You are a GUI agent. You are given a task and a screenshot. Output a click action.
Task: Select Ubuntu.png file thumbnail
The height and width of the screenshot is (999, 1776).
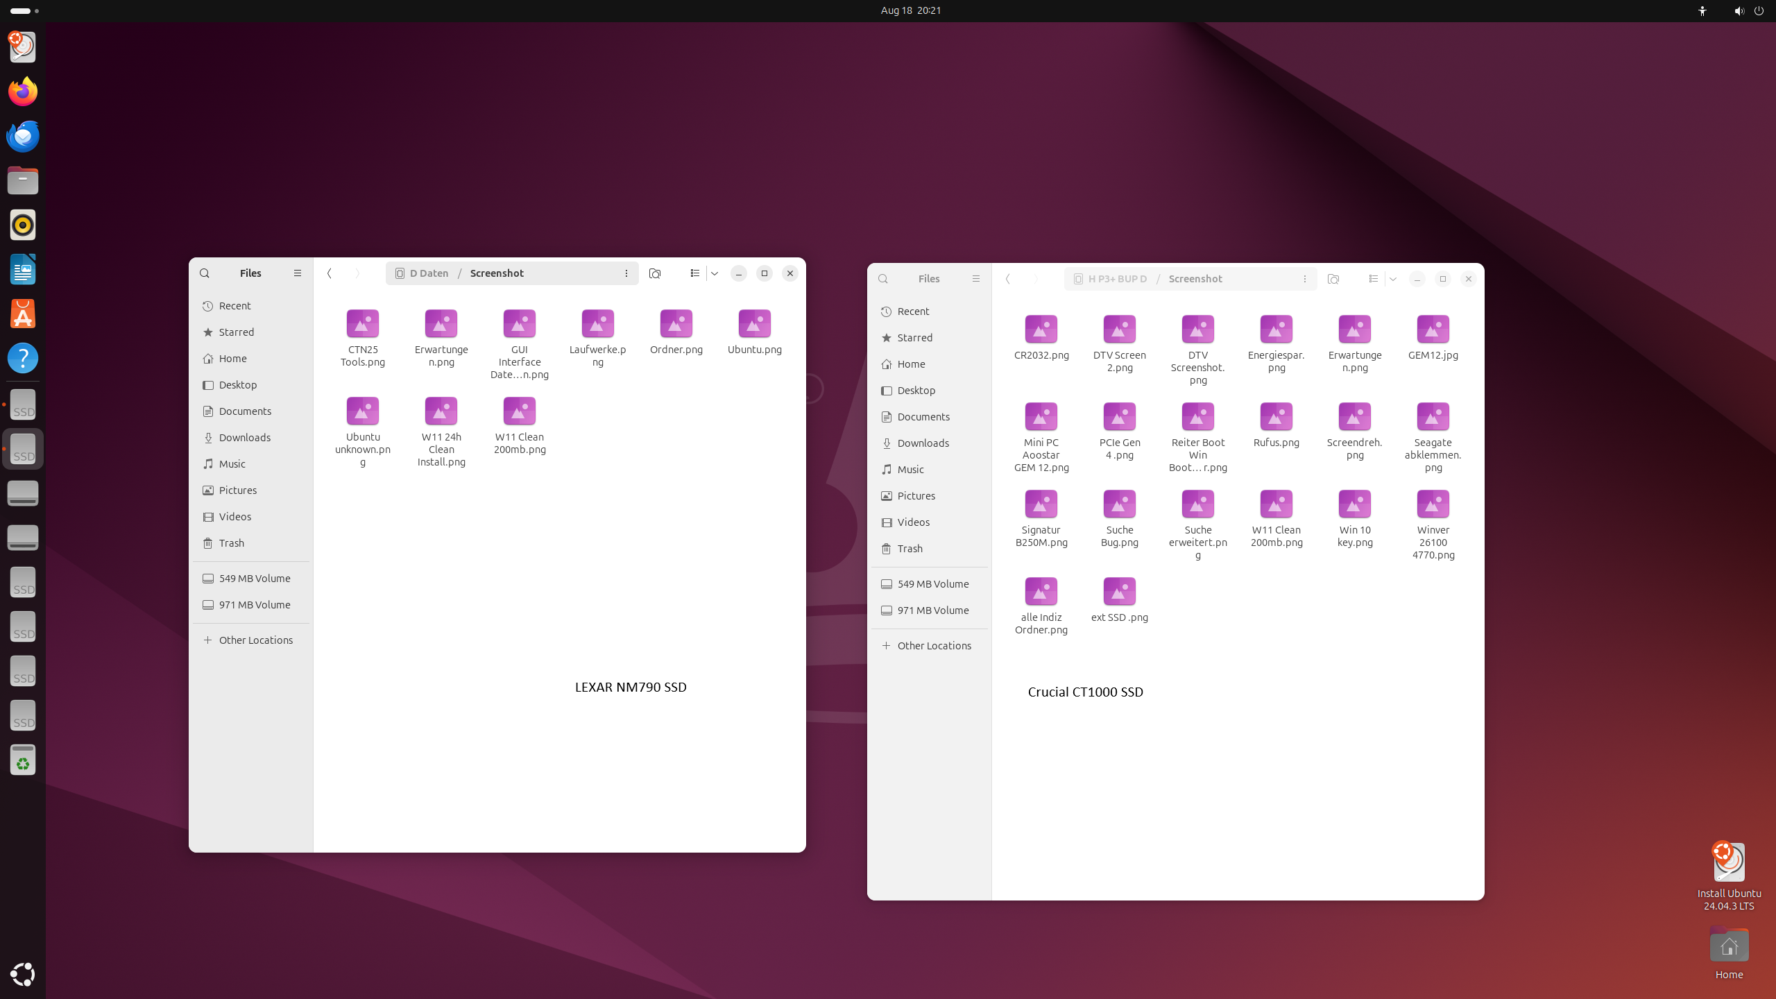[754, 325]
